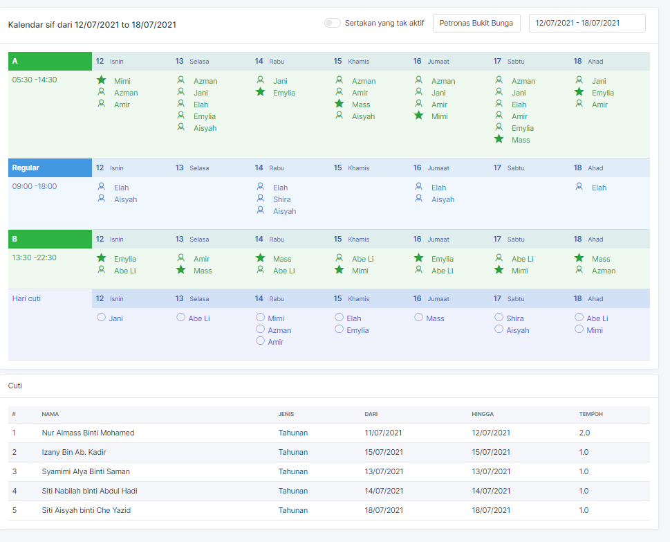This screenshot has height=542, width=670.
Task: Click the 16 Jumaat header in Hari cuti
Action: (x=431, y=298)
